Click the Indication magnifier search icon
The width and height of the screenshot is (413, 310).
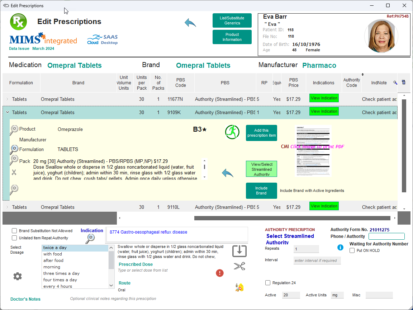[90, 239]
